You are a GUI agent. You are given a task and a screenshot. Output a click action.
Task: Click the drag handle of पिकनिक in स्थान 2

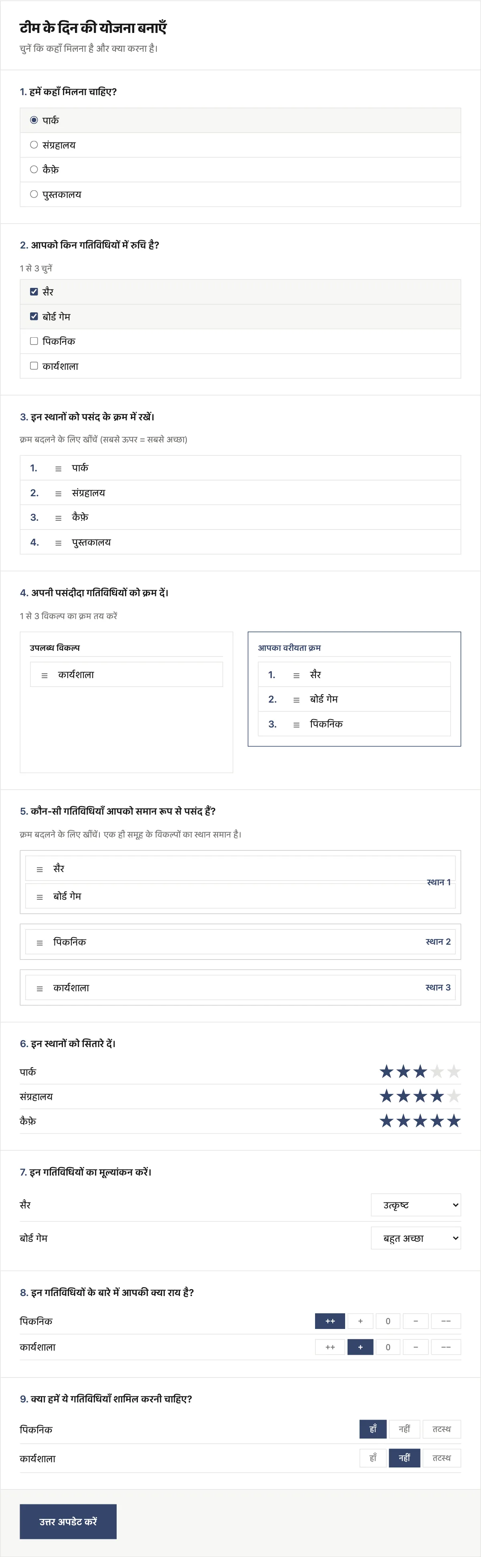pos(40,942)
